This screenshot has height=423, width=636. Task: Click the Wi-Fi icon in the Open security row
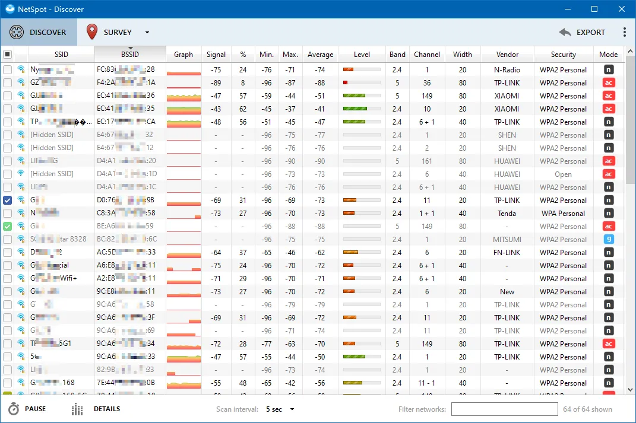[21, 174]
